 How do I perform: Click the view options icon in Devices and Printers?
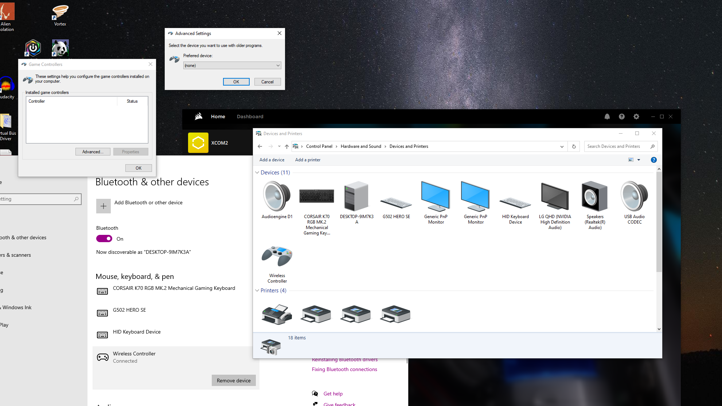[x=631, y=160]
